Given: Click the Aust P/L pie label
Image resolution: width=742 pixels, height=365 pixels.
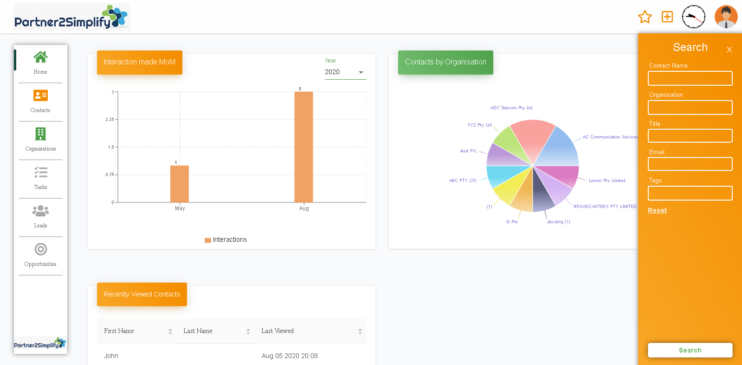Looking at the screenshot, I should pos(468,151).
